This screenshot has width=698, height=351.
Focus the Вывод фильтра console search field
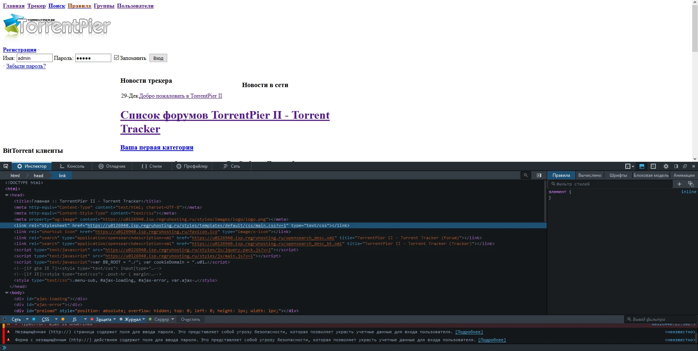point(661,319)
